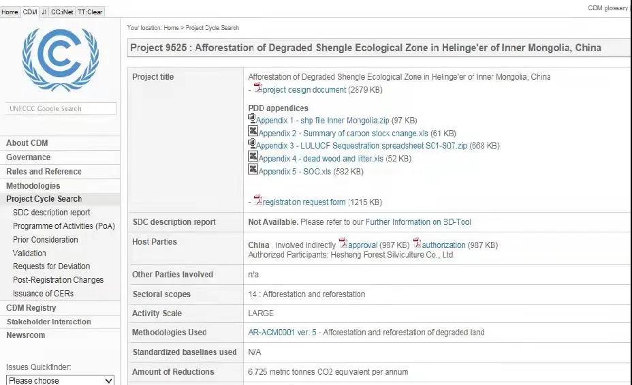The image size is (632, 385).
Task: Click the Excel icon for Appendix 4
Action: (x=253, y=157)
